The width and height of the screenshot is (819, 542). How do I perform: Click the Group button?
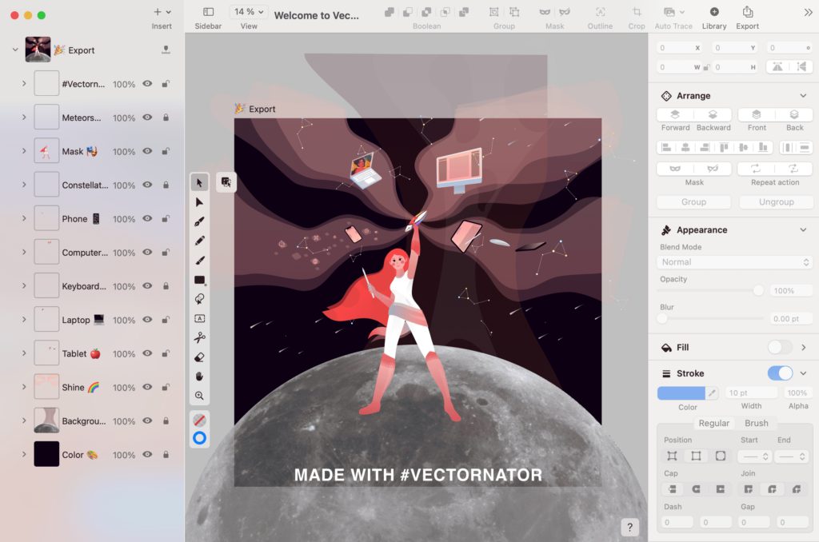point(693,202)
